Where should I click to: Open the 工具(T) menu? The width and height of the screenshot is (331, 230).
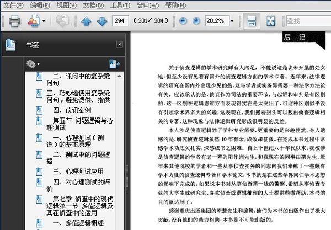[120, 5]
